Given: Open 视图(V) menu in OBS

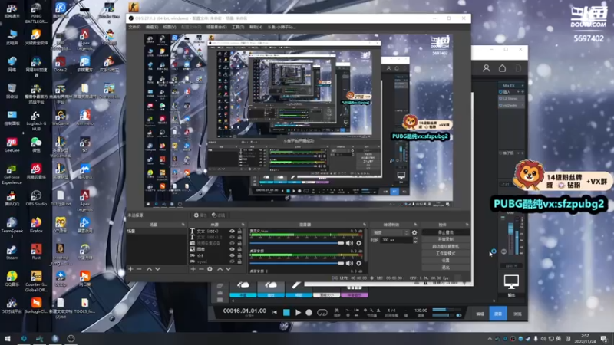Looking at the screenshot, I should [170, 27].
